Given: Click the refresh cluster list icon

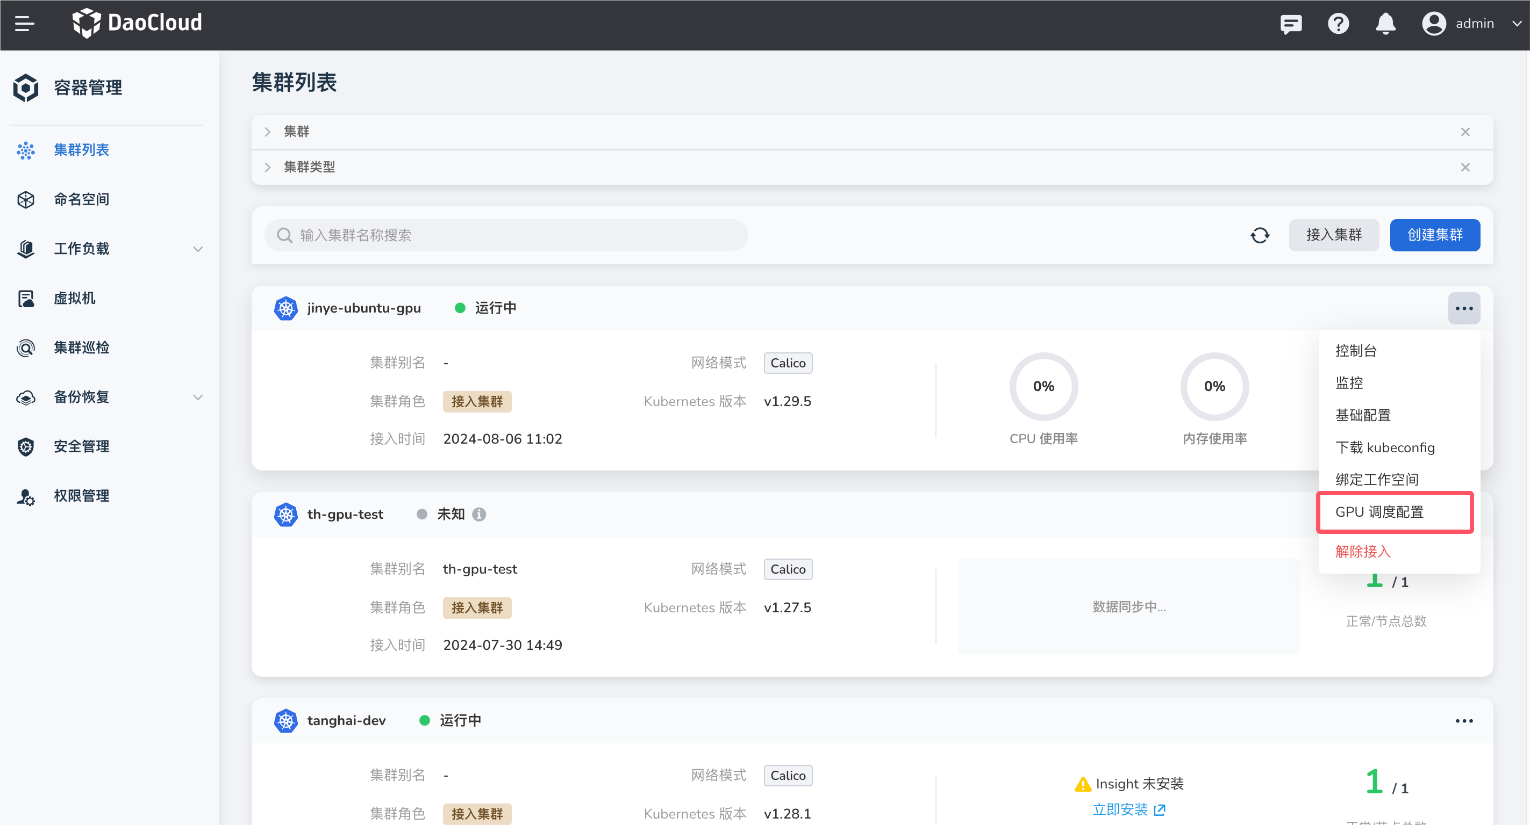Looking at the screenshot, I should click(x=1260, y=236).
